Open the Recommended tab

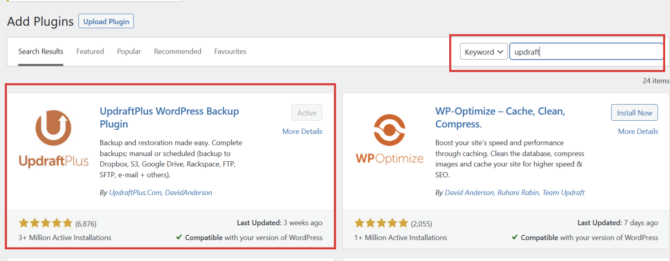coord(178,51)
